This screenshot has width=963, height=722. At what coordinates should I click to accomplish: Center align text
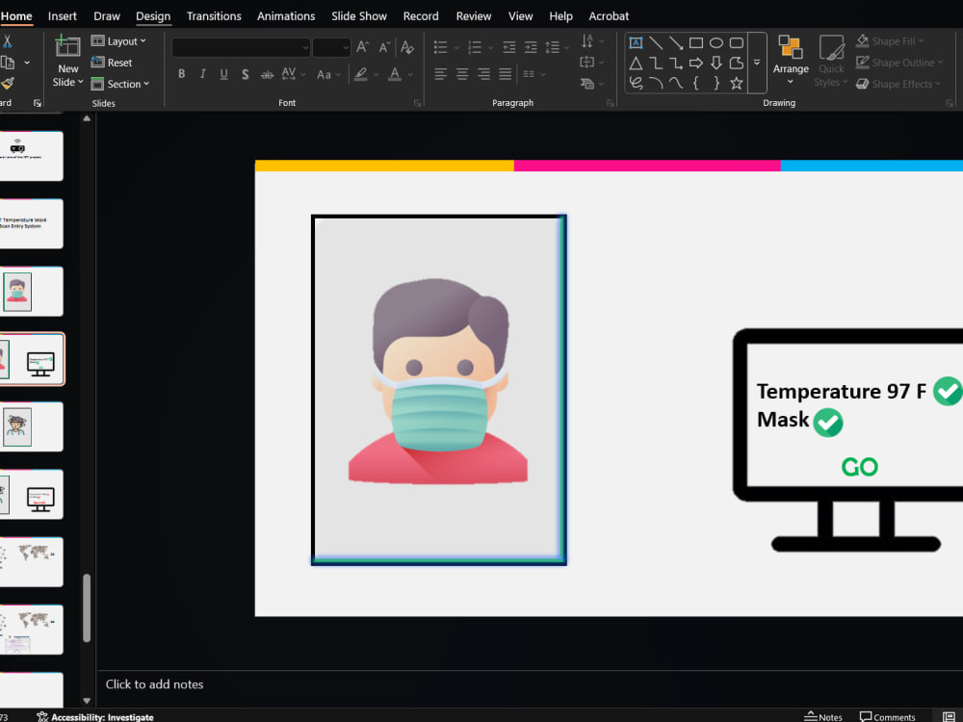462,74
